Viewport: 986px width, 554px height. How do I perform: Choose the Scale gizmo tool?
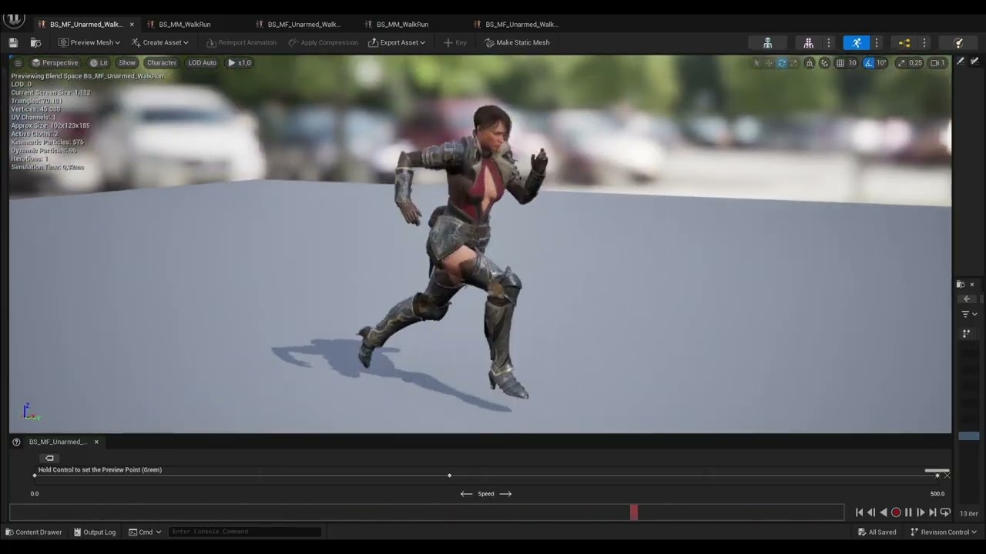pyautogui.click(x=793, y=63)
